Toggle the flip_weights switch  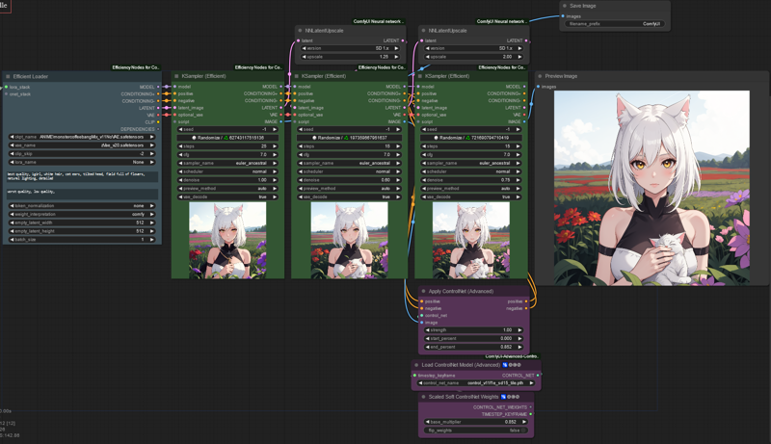point(477,431)
